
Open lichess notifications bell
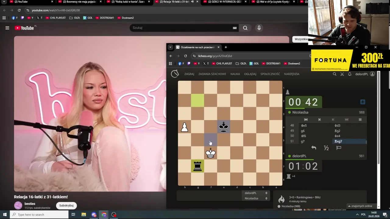[350, 74]
